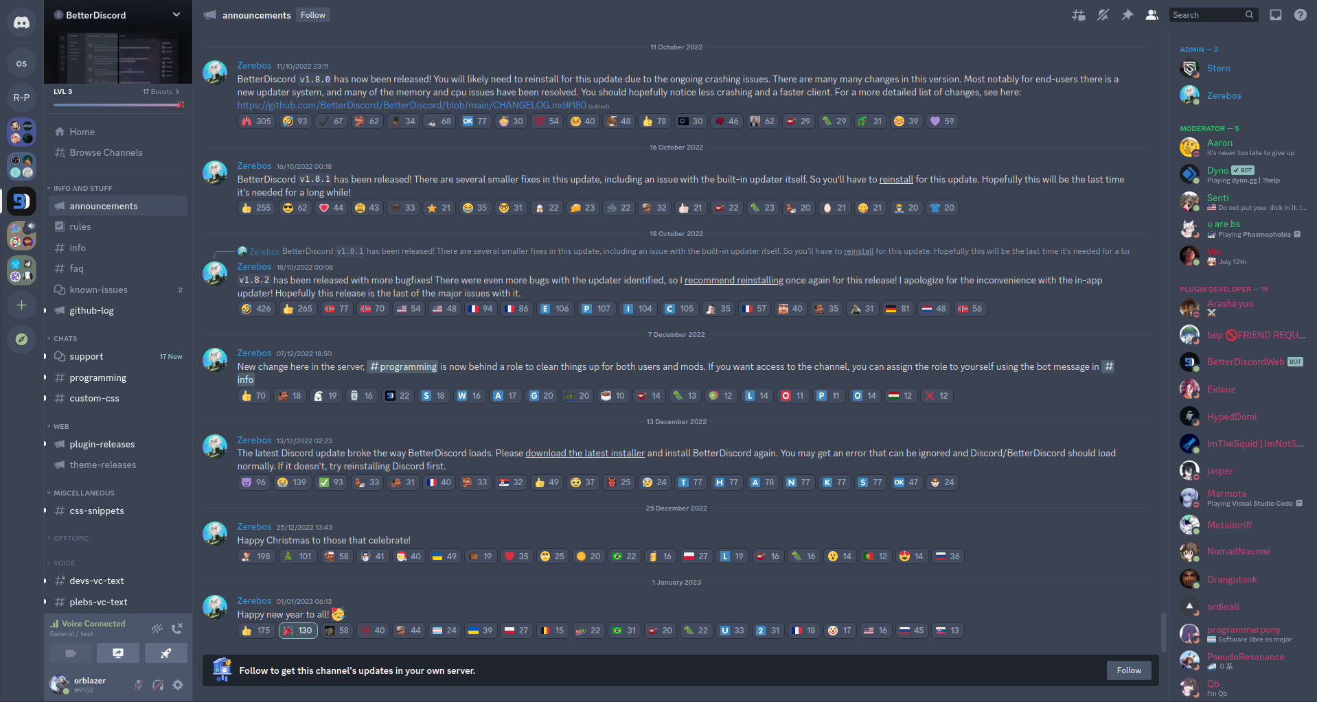The width and height of the screenshot is (1317, 702).
Task: Open the faq channel
Action: pyautogui.click(x=118, y=268)
